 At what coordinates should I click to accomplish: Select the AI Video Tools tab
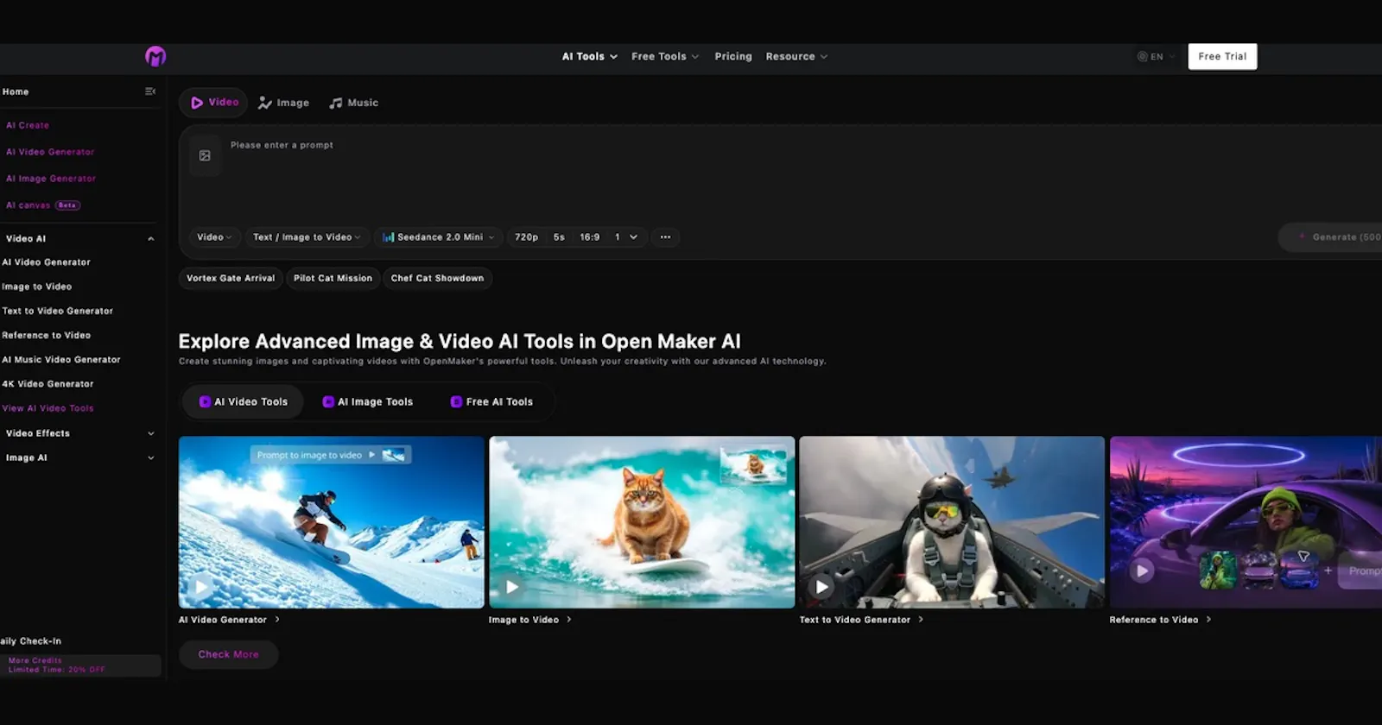[243, 402]
